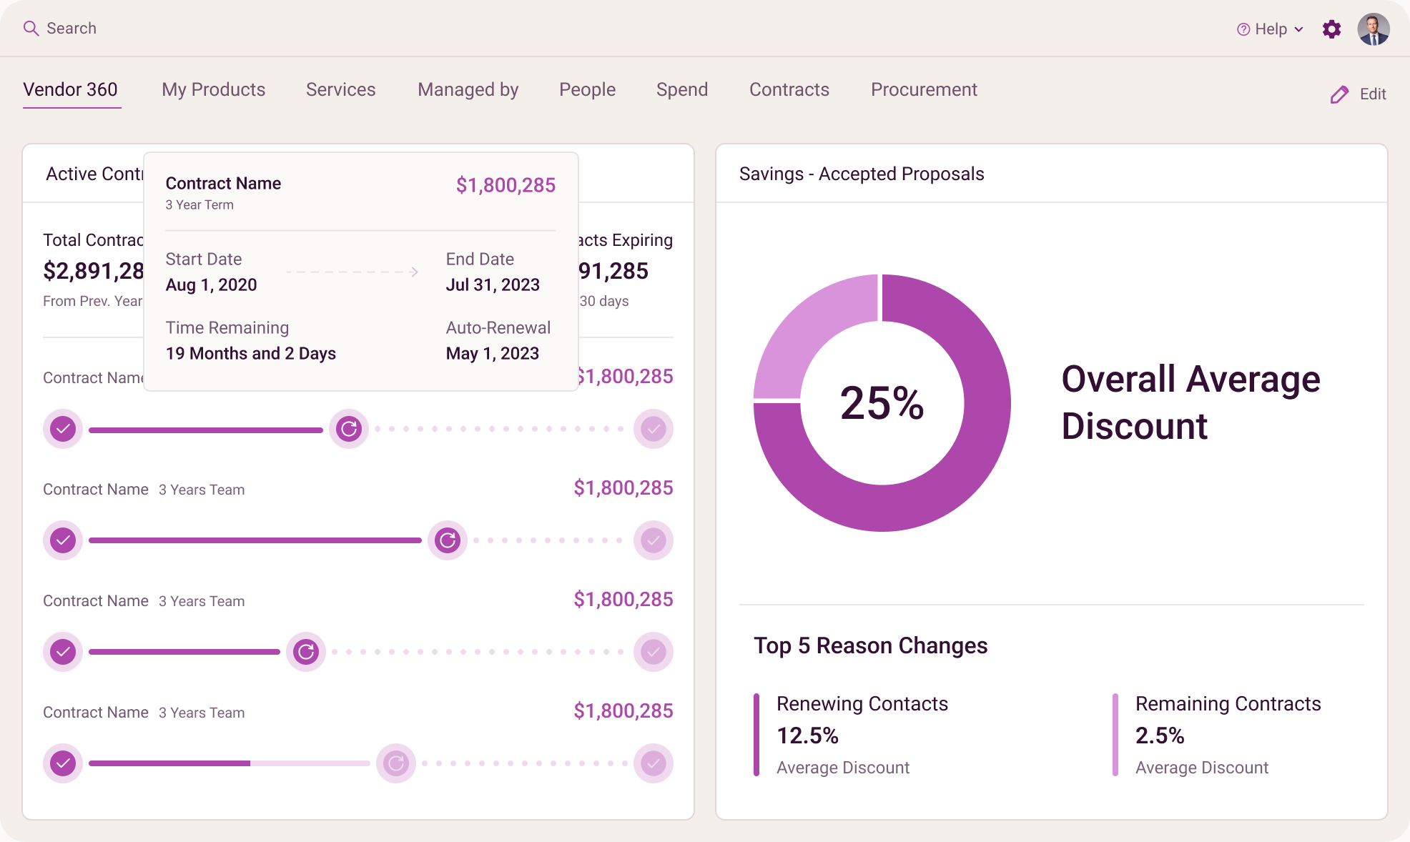Click the third contract's $1,800,285 amount
Image resolution: width=1410 pixels, height=842 pixels.
(x=623, y=600)
